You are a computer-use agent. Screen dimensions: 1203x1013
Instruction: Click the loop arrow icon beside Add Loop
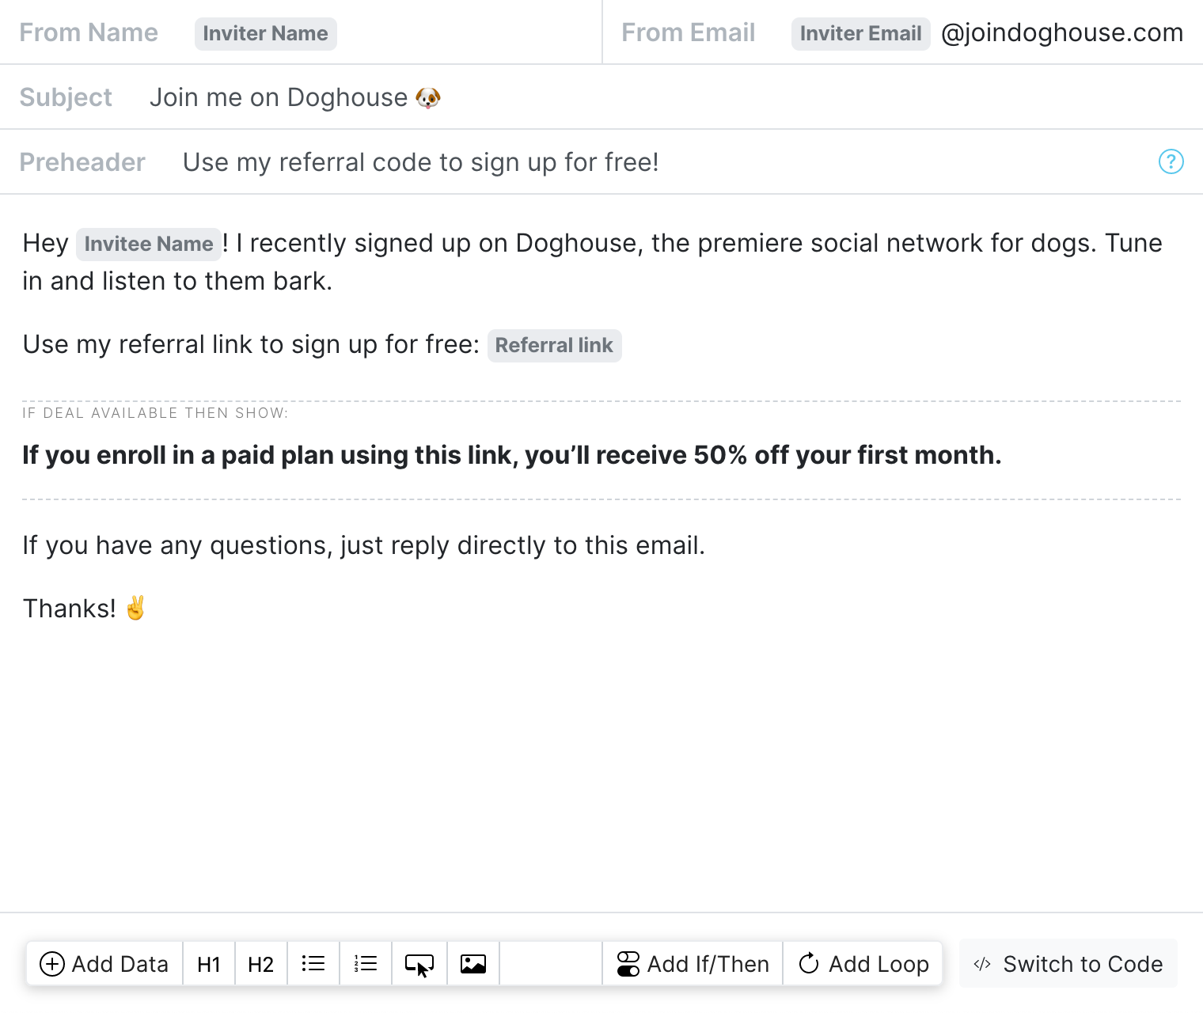click(809, 964)
